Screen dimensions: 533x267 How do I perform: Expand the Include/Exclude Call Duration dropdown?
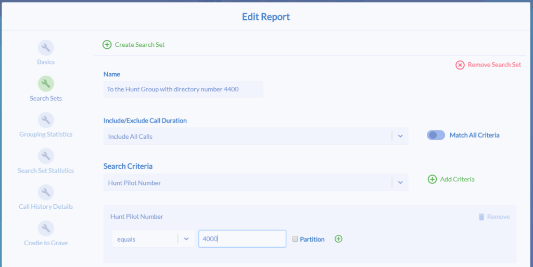point(256,136)
